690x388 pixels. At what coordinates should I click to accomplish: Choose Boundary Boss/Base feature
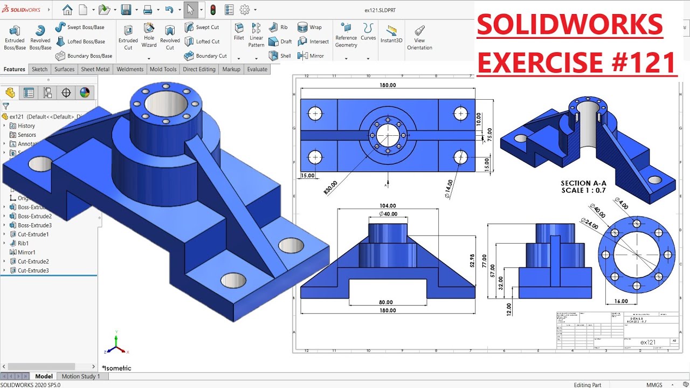click(x=84, y=56)
